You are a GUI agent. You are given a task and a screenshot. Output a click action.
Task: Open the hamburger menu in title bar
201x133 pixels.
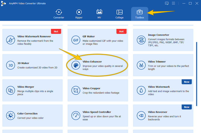pyautogui.click(x=174, y=3)
